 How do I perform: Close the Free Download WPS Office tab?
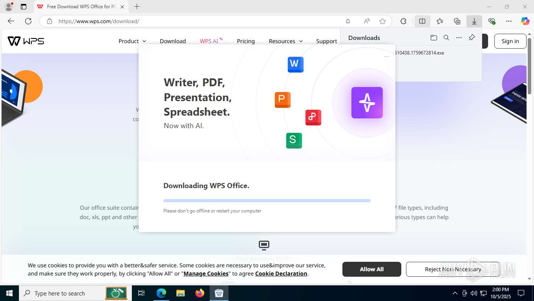pos(122,7)
